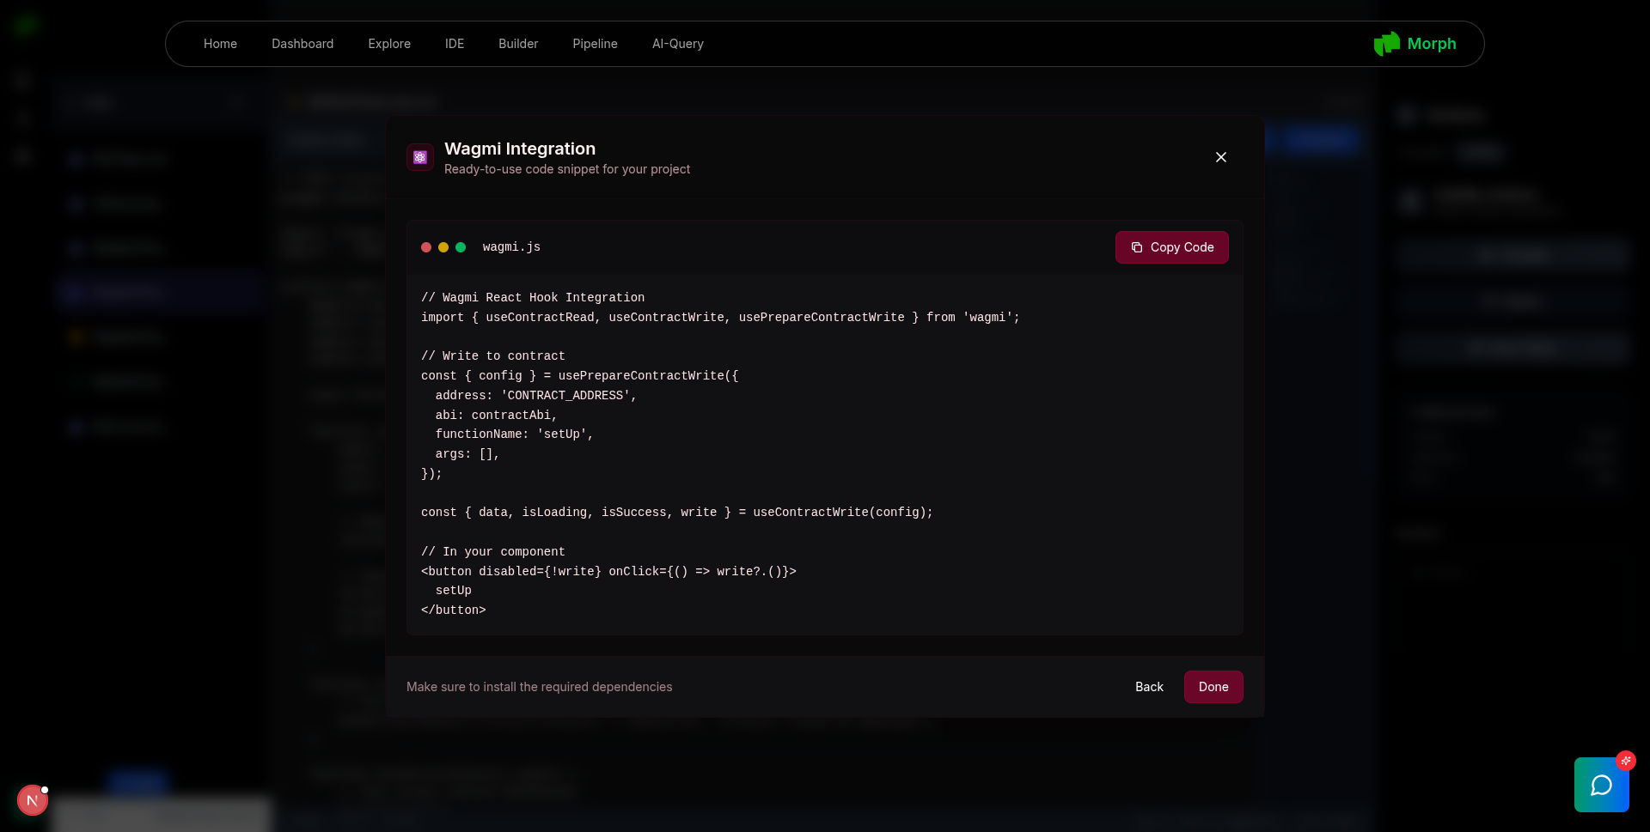Open the Dashboard page
1650x832 pixels.
pos(302,43)
